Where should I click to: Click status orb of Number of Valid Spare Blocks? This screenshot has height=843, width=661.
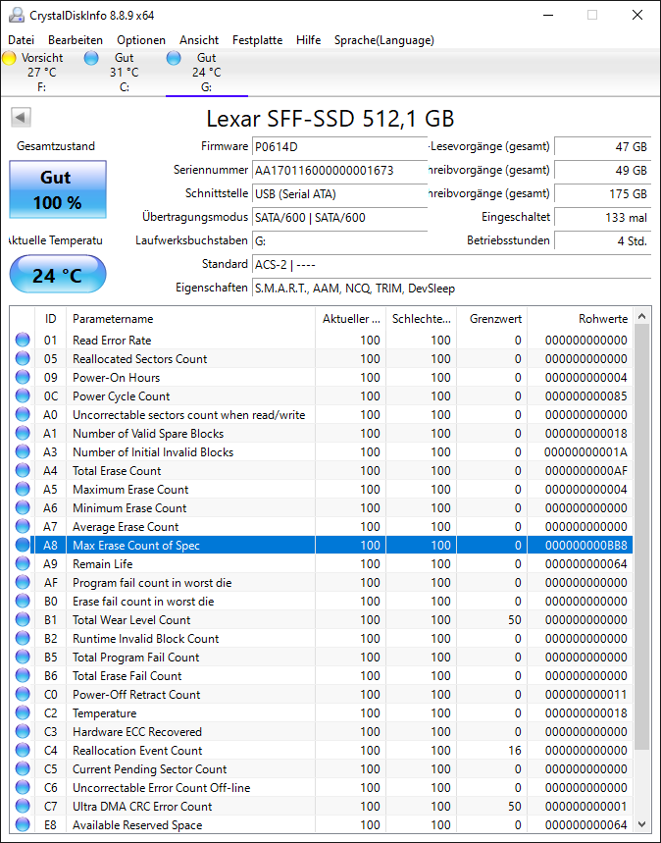pyautogui.click(x=23, y=434)
